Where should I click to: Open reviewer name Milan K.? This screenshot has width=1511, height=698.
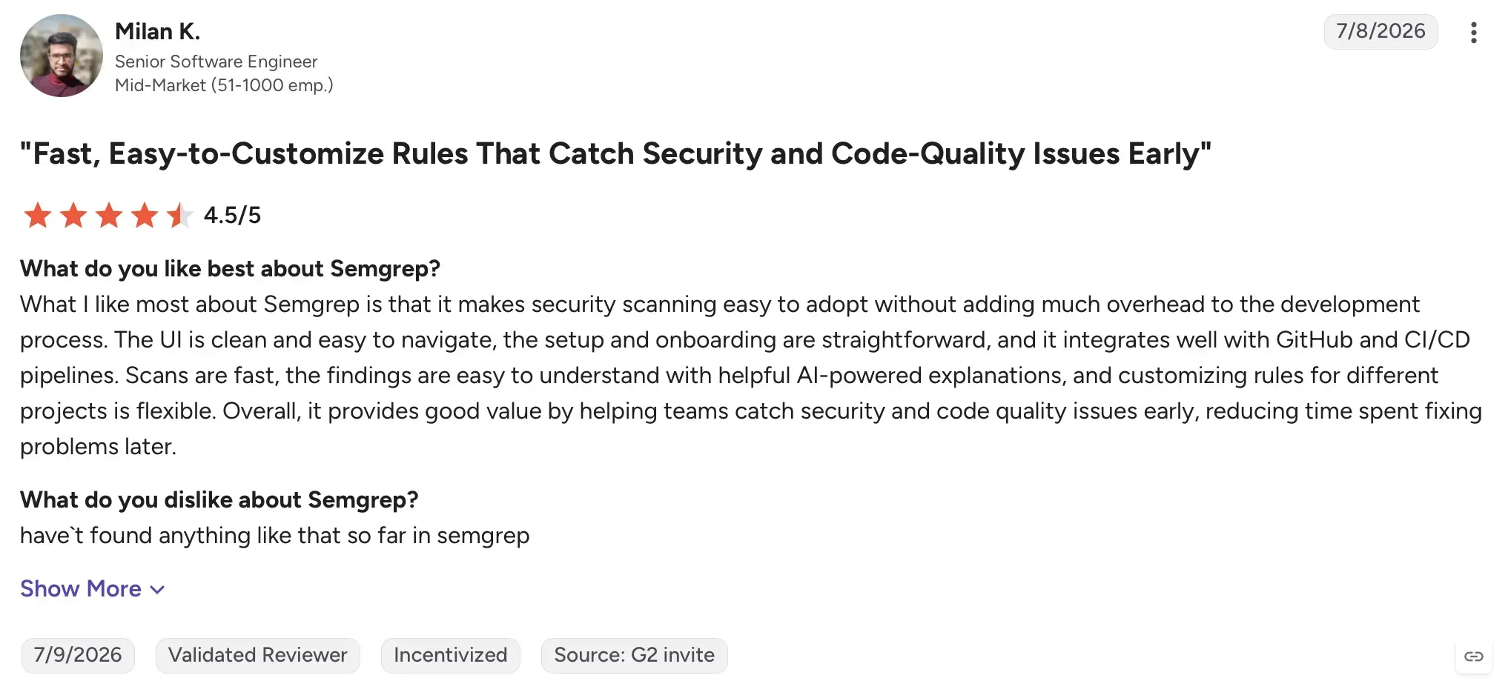(x=157, y=31)
